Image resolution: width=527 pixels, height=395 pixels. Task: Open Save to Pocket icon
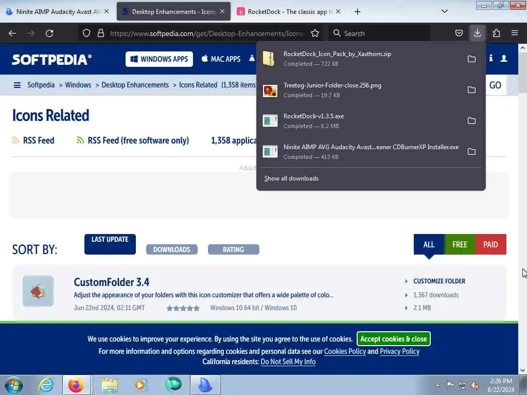459,33
